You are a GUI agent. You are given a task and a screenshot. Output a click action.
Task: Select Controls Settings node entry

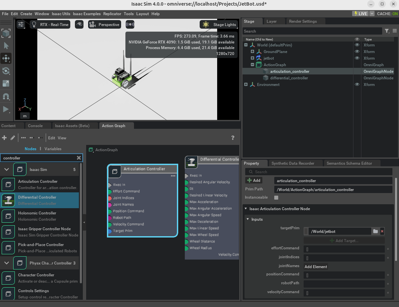[x=40, y=294]
